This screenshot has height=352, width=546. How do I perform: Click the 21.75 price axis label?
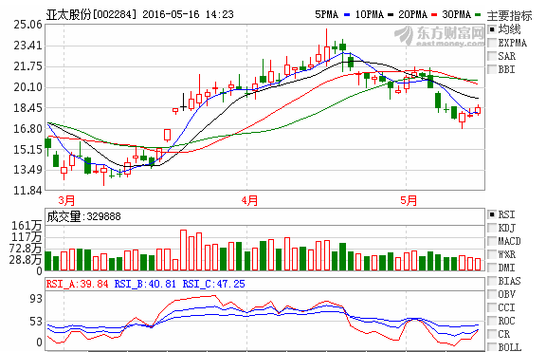[x=27, y=66]
